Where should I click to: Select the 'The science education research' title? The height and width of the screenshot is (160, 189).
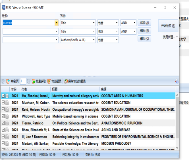[x=75, y=103]
